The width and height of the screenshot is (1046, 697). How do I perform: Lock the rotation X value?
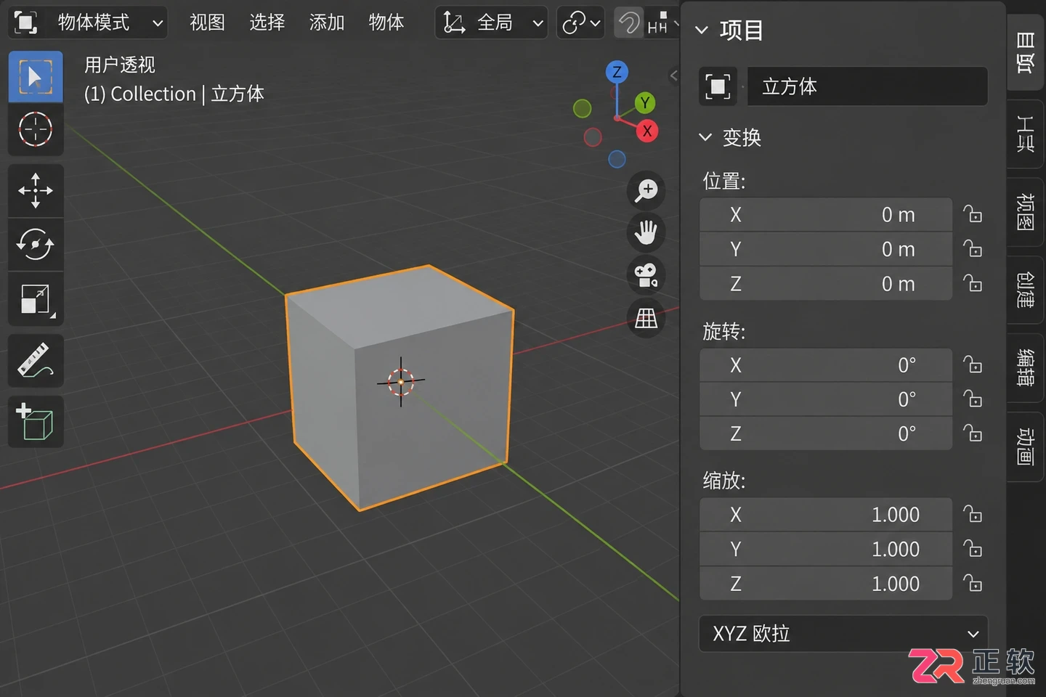(x=973, y=365)
